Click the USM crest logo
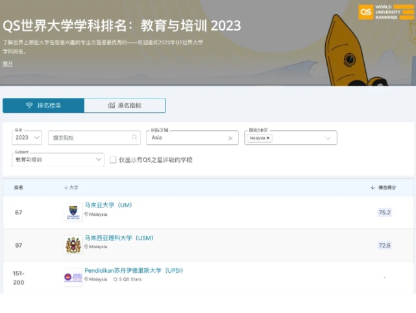The image size is (416, 313). click(73, 245)
